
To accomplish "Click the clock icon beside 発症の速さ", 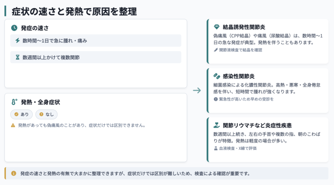I will tap(14, 28).
